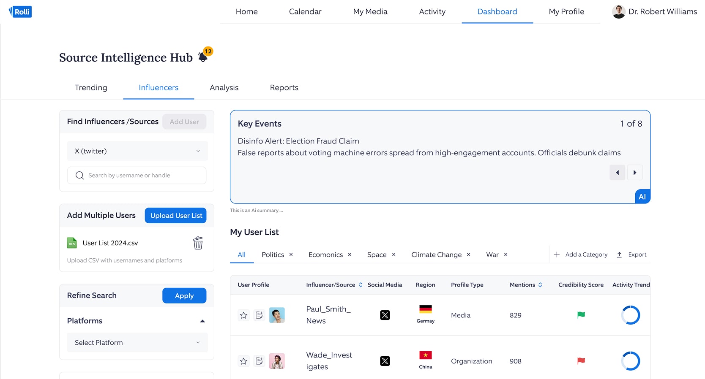The width and height of the screenshot is (705, 379).
Task: Select the Dashboard nav item
Action: (497, 12)
